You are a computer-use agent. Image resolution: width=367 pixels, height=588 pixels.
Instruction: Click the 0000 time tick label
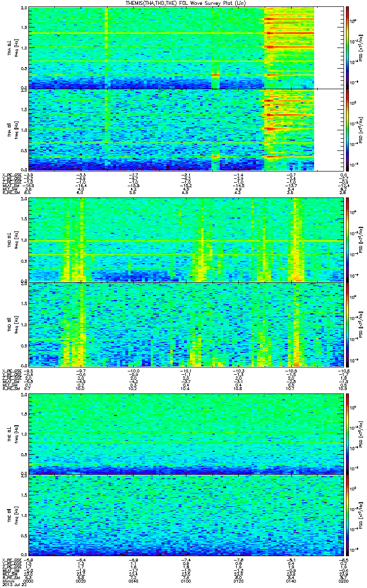click(28, 580)
